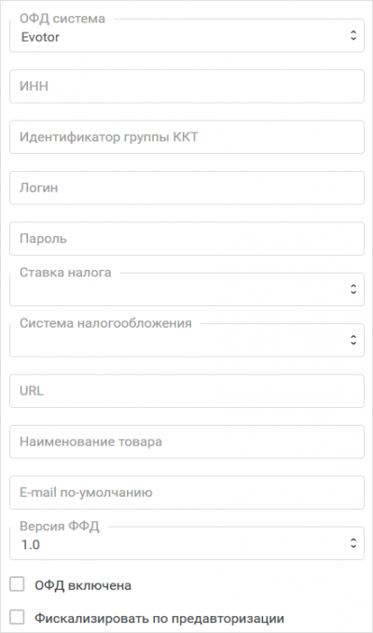Viewport: 373px width, 633px height.
Task: Select the Логин text field
Action: coord(186,188)
